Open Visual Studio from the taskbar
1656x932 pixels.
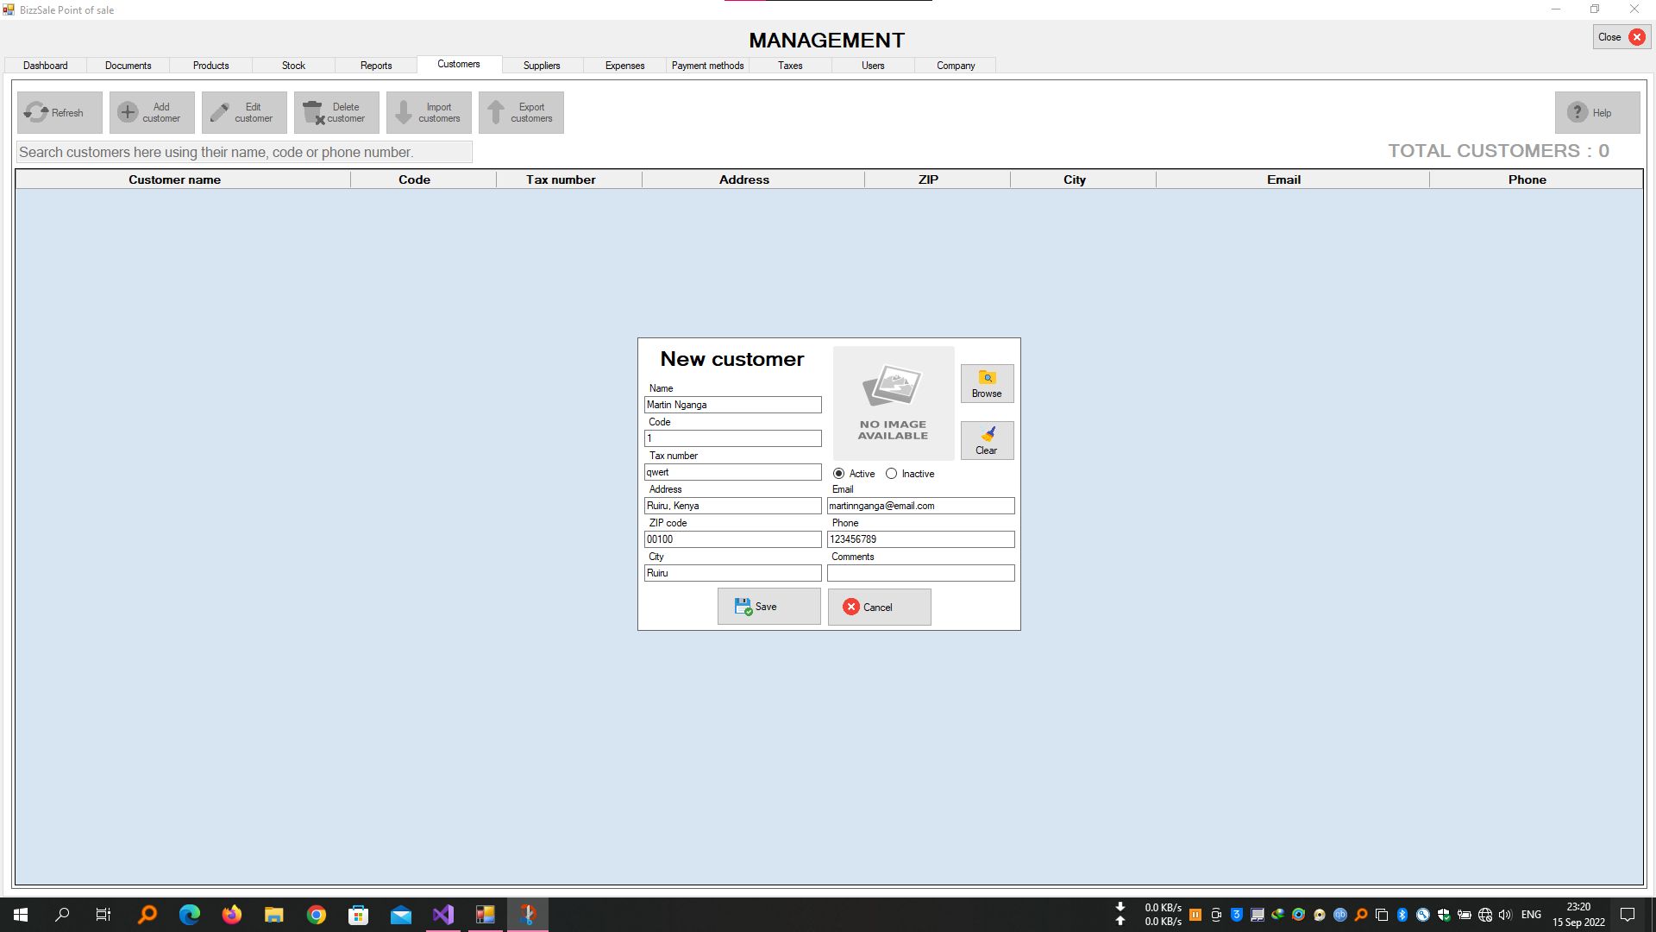[x=443, y=915]
